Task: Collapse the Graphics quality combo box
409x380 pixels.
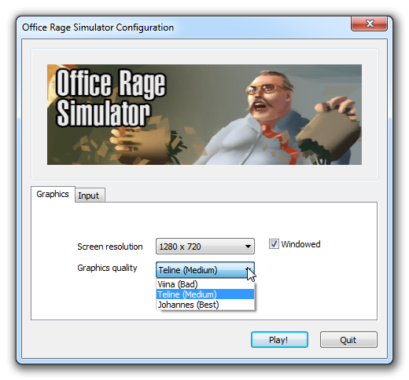Action: click(205, 270)
